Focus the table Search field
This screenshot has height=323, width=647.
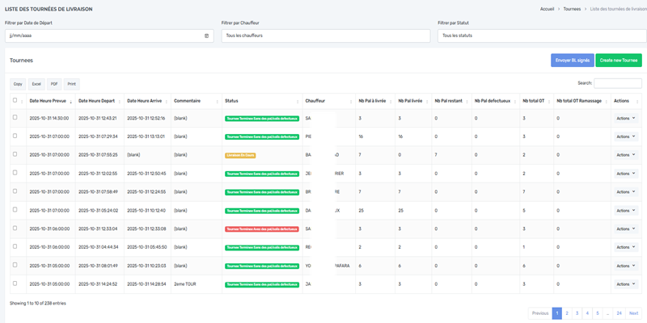click(x=617, y=83)
